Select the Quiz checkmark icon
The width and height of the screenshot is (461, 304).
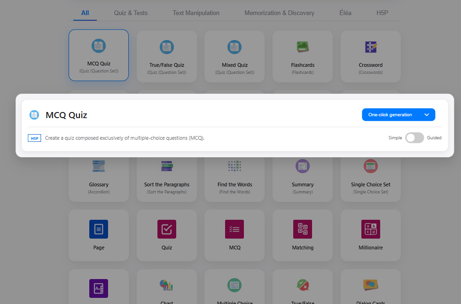pyautogui.click(x=166, y=229)
